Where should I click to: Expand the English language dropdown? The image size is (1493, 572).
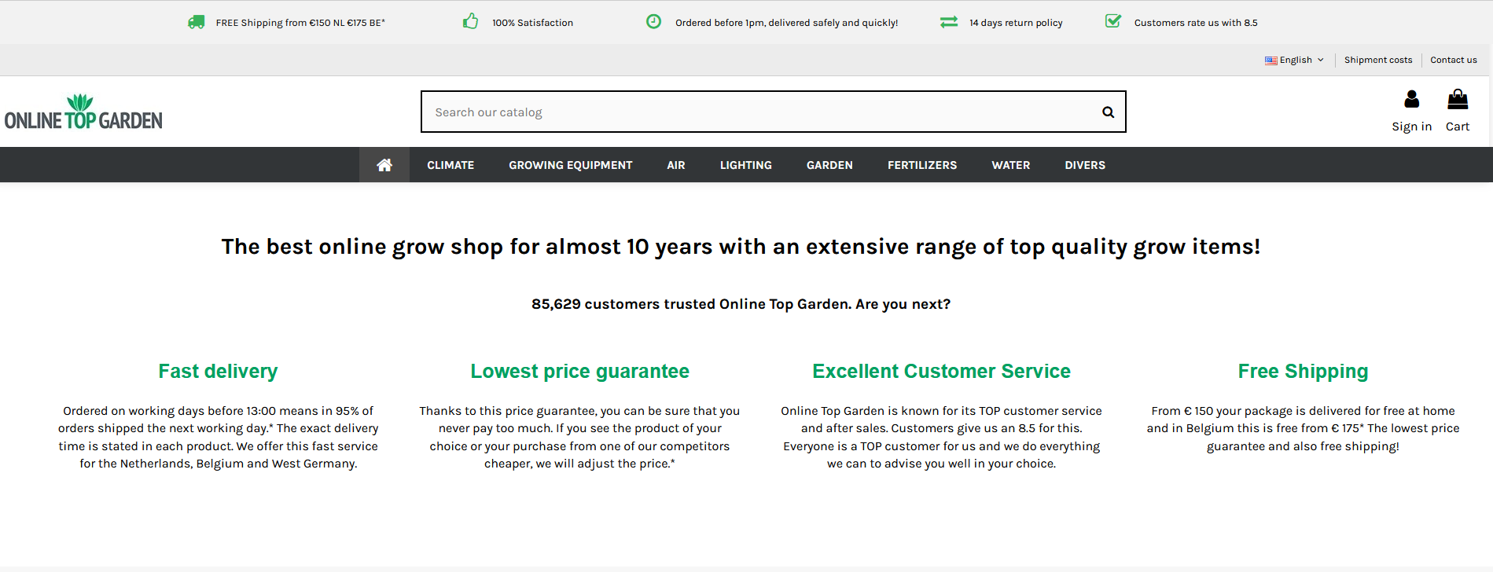click(x=1295, y=60)
